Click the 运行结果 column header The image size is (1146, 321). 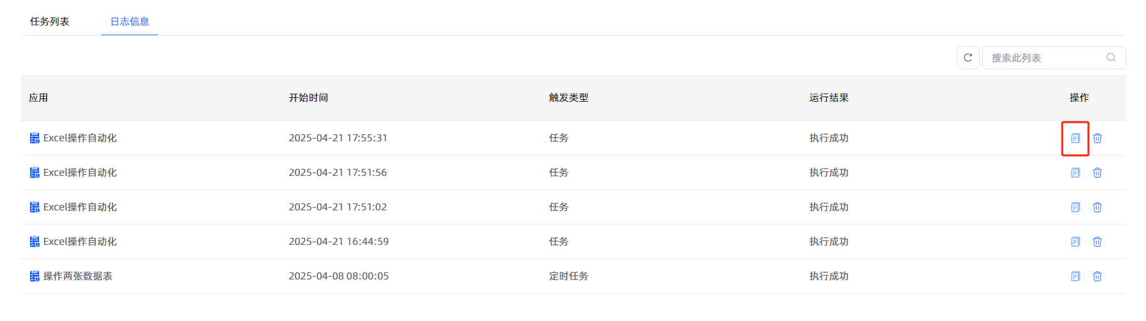(x=829, y=98)
